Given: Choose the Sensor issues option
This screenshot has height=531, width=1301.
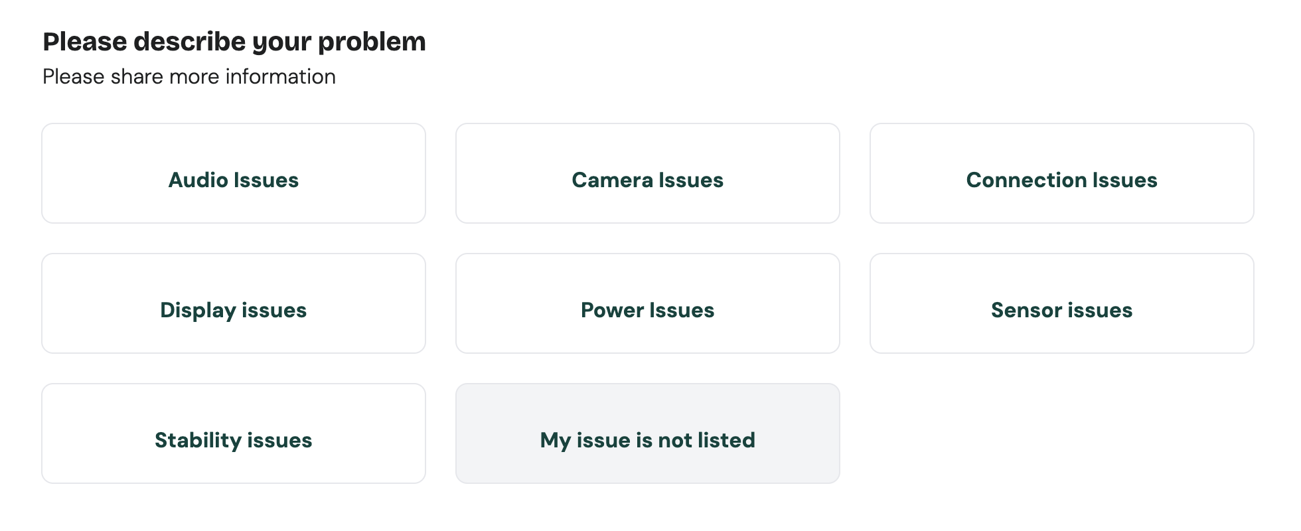Looking at the screenshot, I should click(x=1061, y=304).
